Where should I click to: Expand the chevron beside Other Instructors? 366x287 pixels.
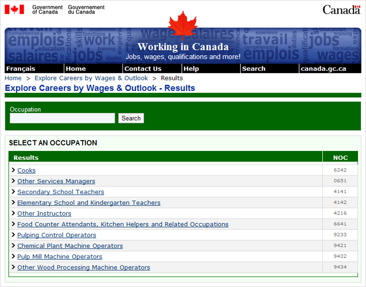click(14, 213)
